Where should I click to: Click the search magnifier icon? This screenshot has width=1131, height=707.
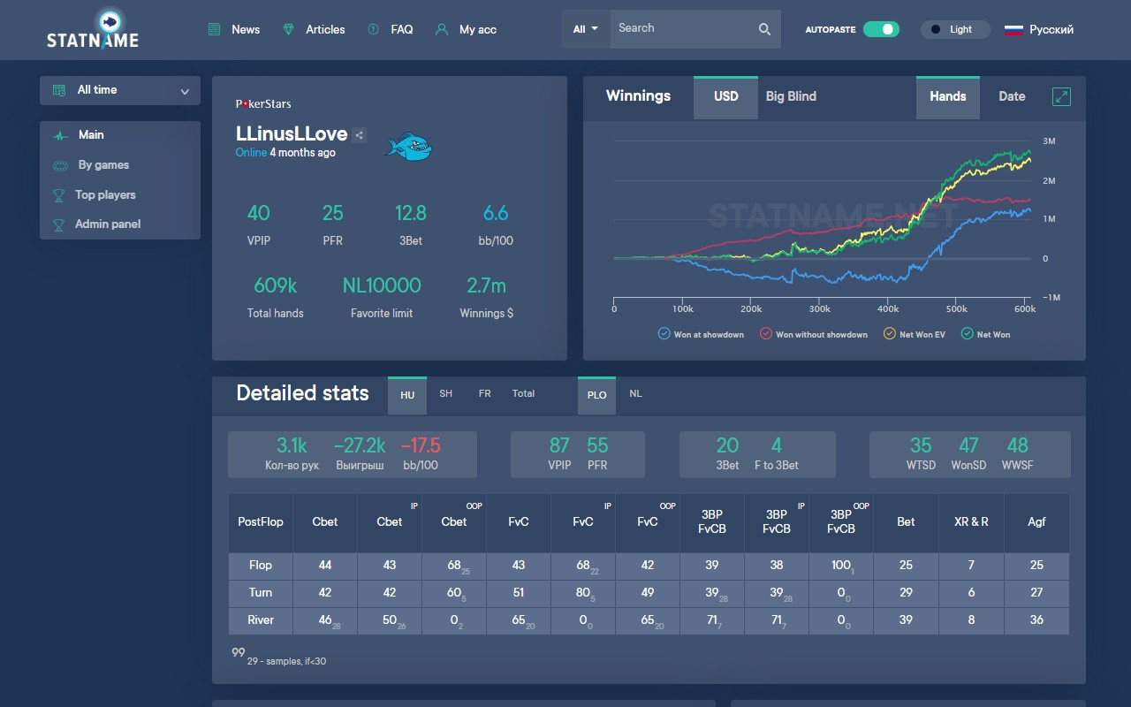pyautogui.click(x=764, y=29)
